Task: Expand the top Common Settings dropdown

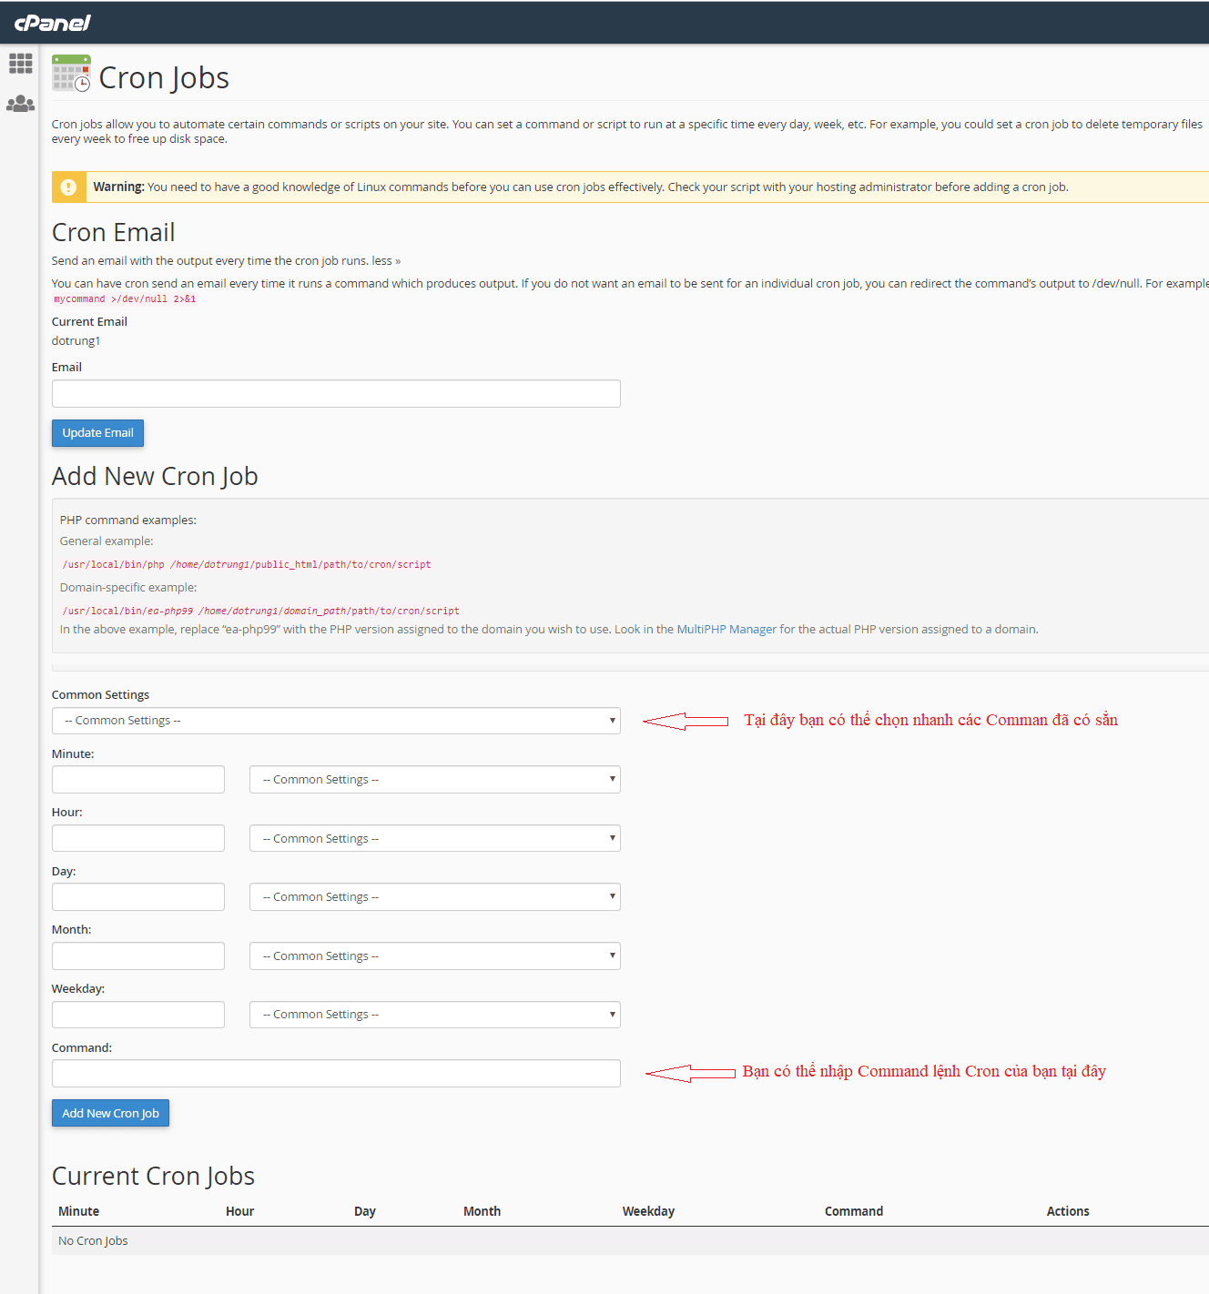Action: pyautogui.click(x=336, y=721)
